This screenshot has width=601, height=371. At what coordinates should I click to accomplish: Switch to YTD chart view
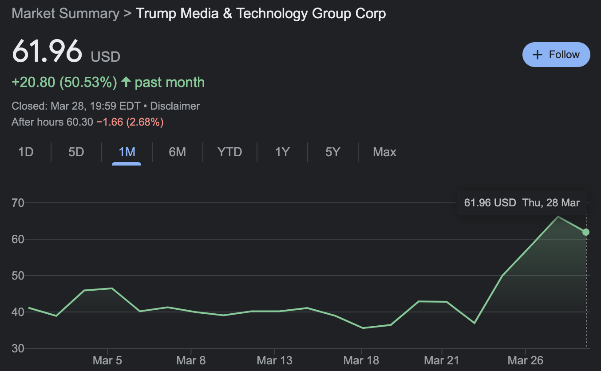[x=229, y=152]
